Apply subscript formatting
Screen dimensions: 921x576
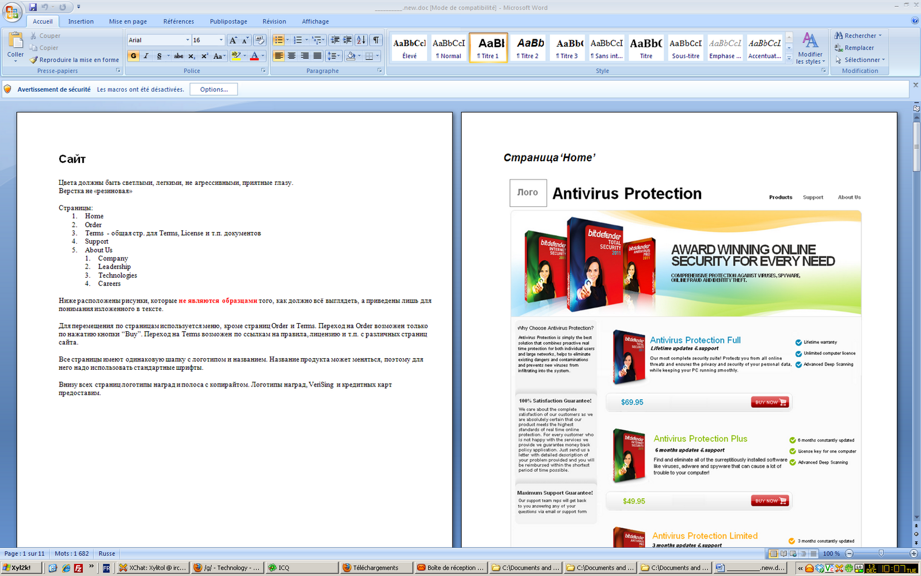[x=192, y=56]
